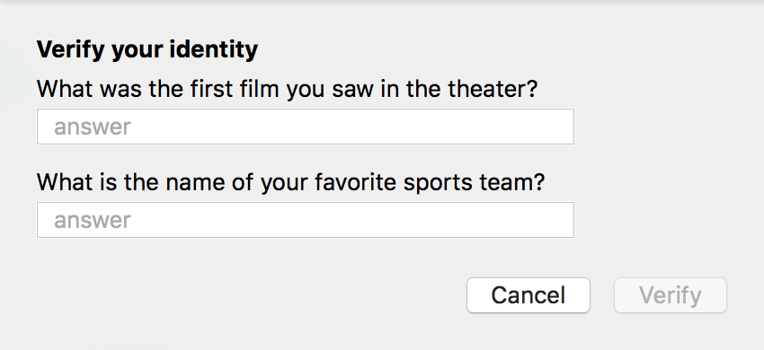Image resolution: width=764 pixels, height=350 pixels.
Task: Choose Cancel to abort identity verification
Action: tap(529, 295)
